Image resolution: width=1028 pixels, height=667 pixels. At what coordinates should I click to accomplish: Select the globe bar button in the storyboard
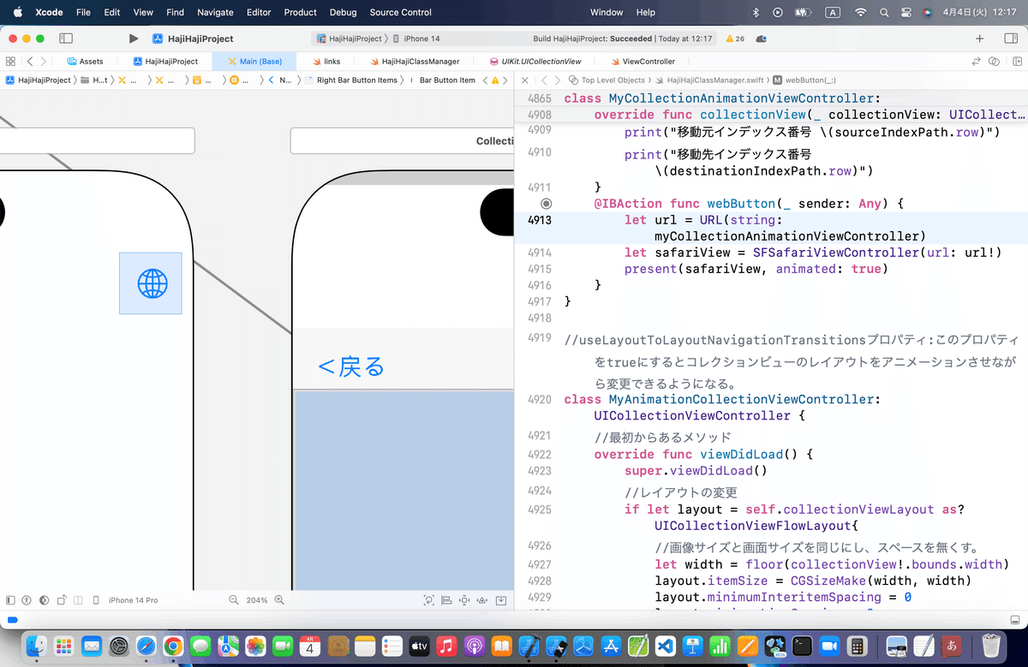[152, 283]
